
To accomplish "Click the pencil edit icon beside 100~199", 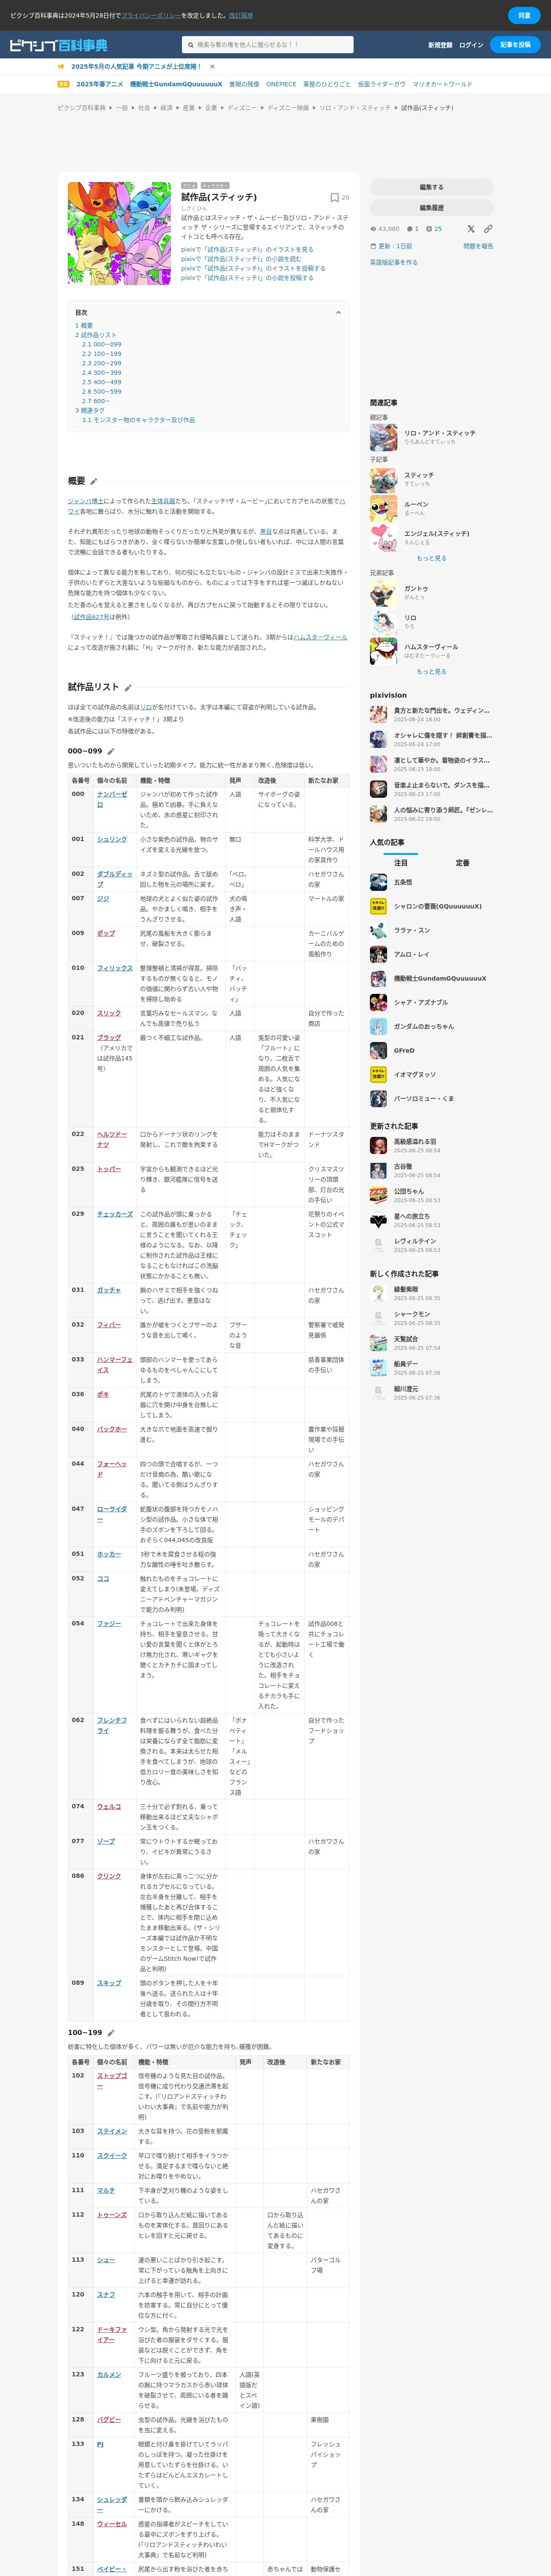I will coord(111,2033).
